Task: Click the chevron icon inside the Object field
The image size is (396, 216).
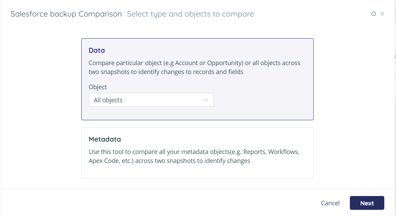Action: click(x=206, y=100)
